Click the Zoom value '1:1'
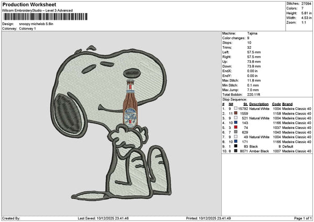Image resolution: width=314 pixels, height=222 pixels. (x=304, y=23)
